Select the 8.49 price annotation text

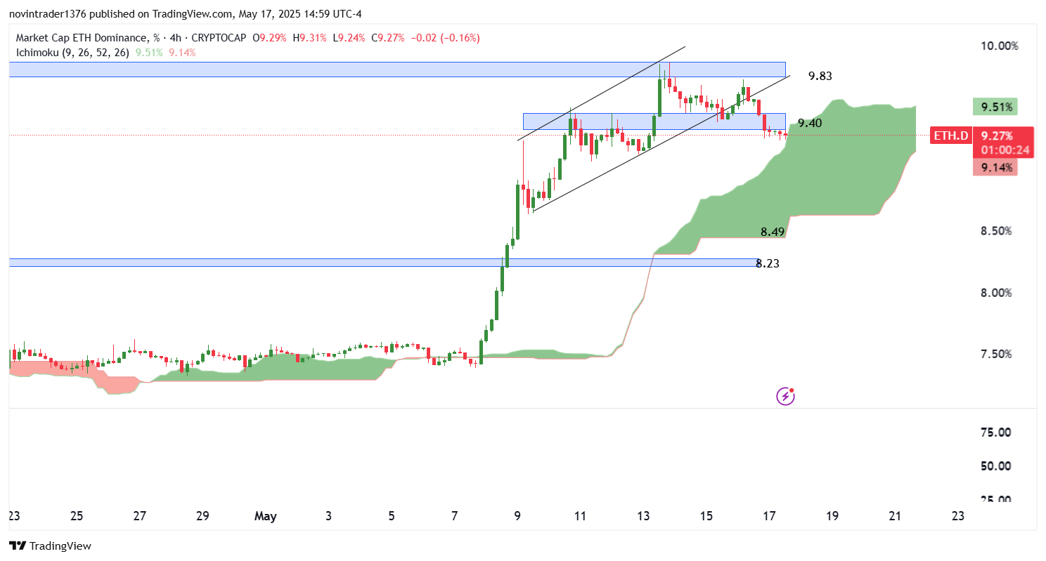773,232
